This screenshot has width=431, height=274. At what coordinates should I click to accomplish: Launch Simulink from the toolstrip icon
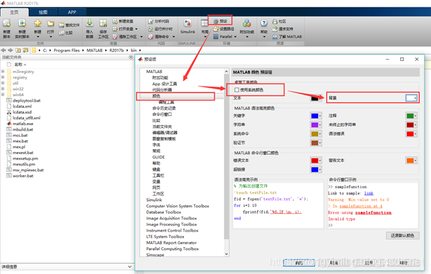tap(188, 23)
